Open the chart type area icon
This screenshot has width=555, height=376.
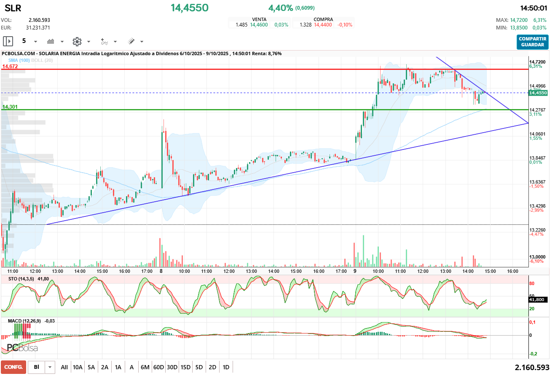[51, 41]
